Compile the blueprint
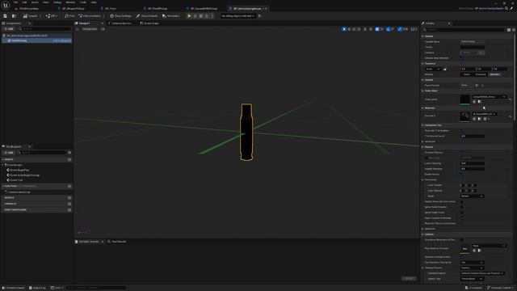 pyautogui.click(x=30, y=16)
